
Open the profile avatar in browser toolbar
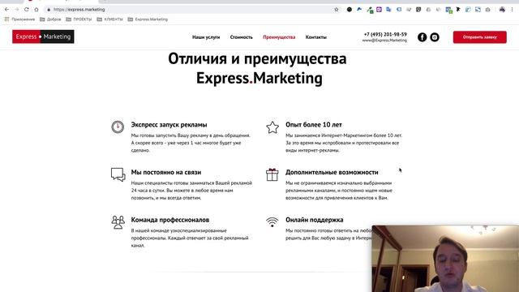(502, 10)
